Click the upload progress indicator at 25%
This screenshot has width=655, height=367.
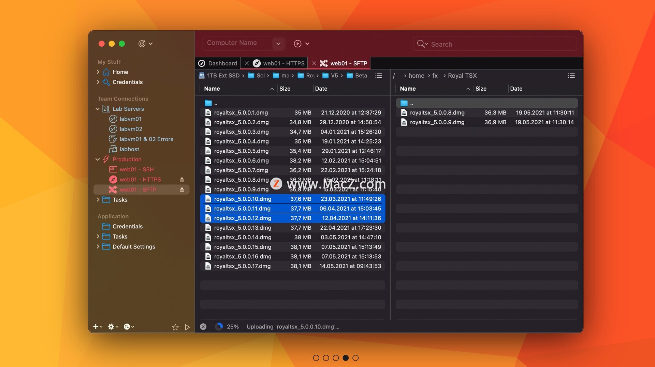point(219,326)
